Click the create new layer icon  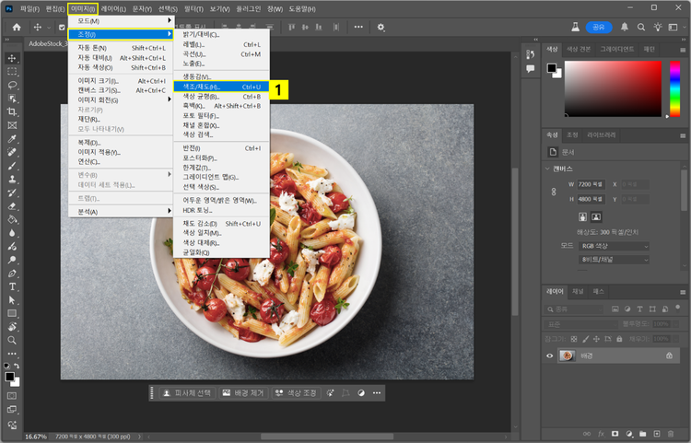657,434
